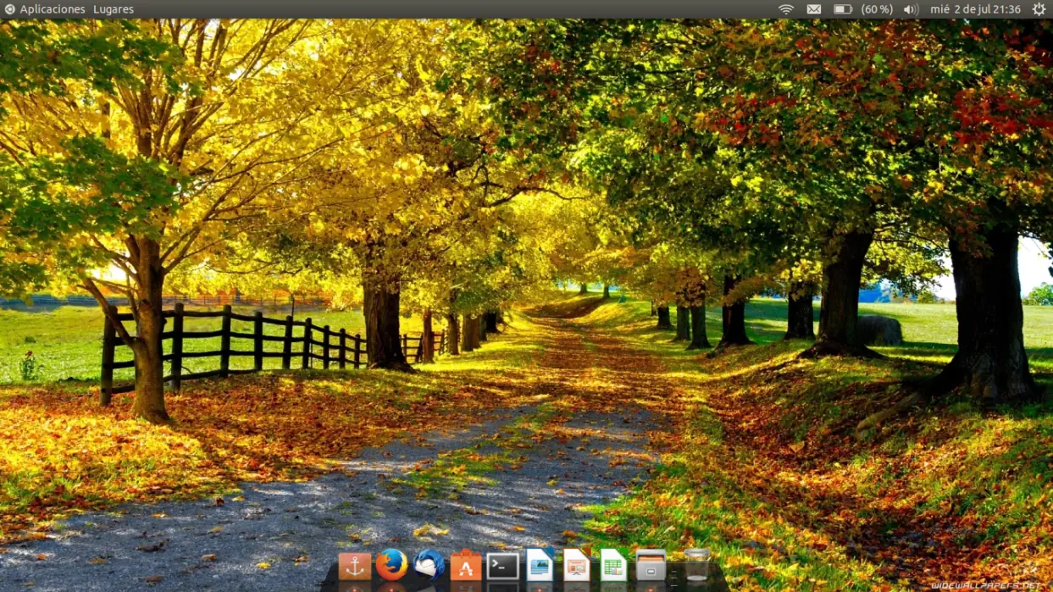This screenshot has width=1053, height=592.
Task: Click the Plank anchor icon in dock
Action: pyautogui.click(x=355, y=566)
